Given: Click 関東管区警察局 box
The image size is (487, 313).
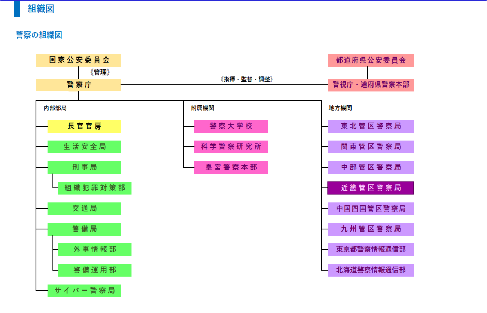Looking at the screenshot, I should pos(371,147).
